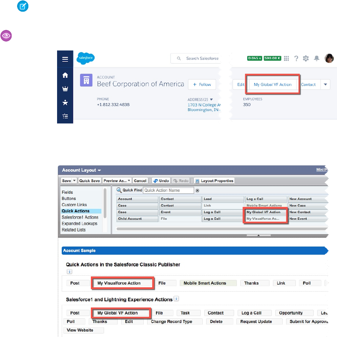This screenshot has width=337, height=337.
Task: Click the 590.08 K size badge
Action: [x=272, y=58]
